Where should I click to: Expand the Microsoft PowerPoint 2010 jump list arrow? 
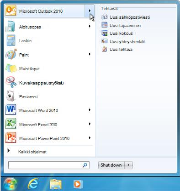point(90,138)
